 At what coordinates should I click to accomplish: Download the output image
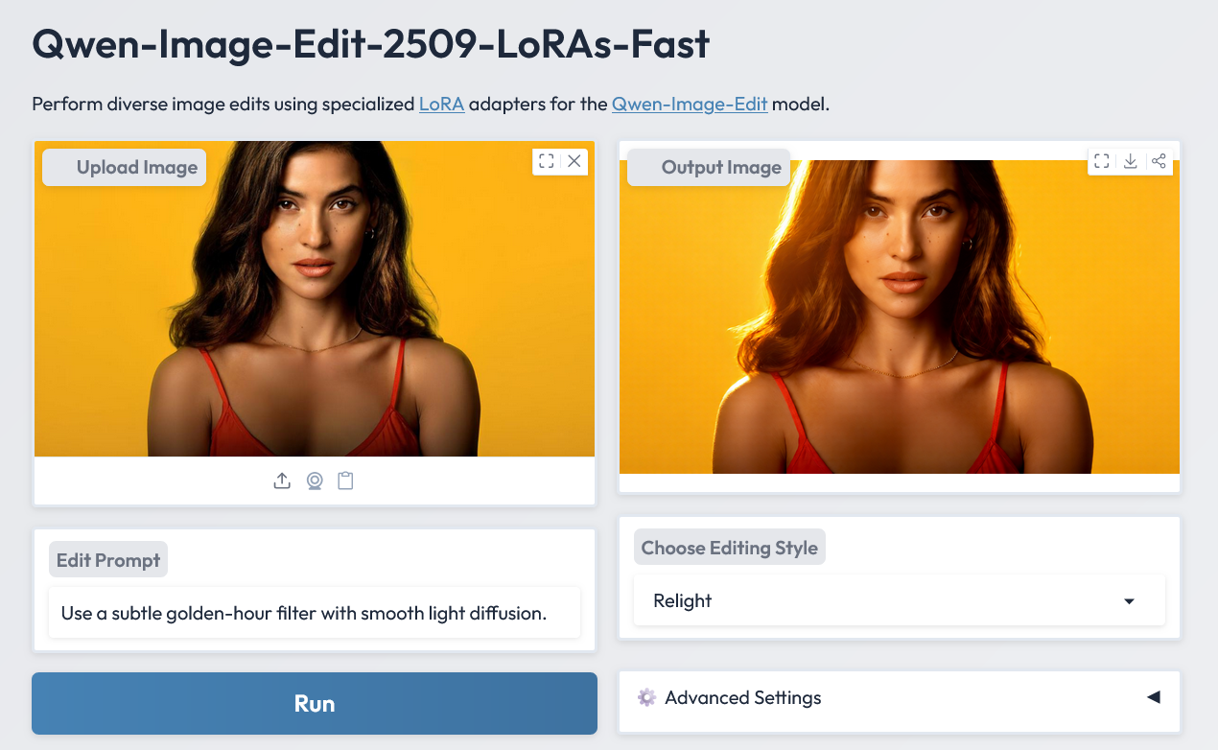tap(1131, 161)
